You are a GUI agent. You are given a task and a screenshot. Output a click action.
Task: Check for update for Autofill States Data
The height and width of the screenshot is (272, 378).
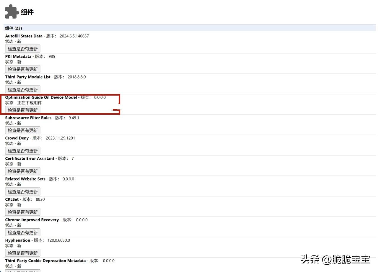click(23, 49)
